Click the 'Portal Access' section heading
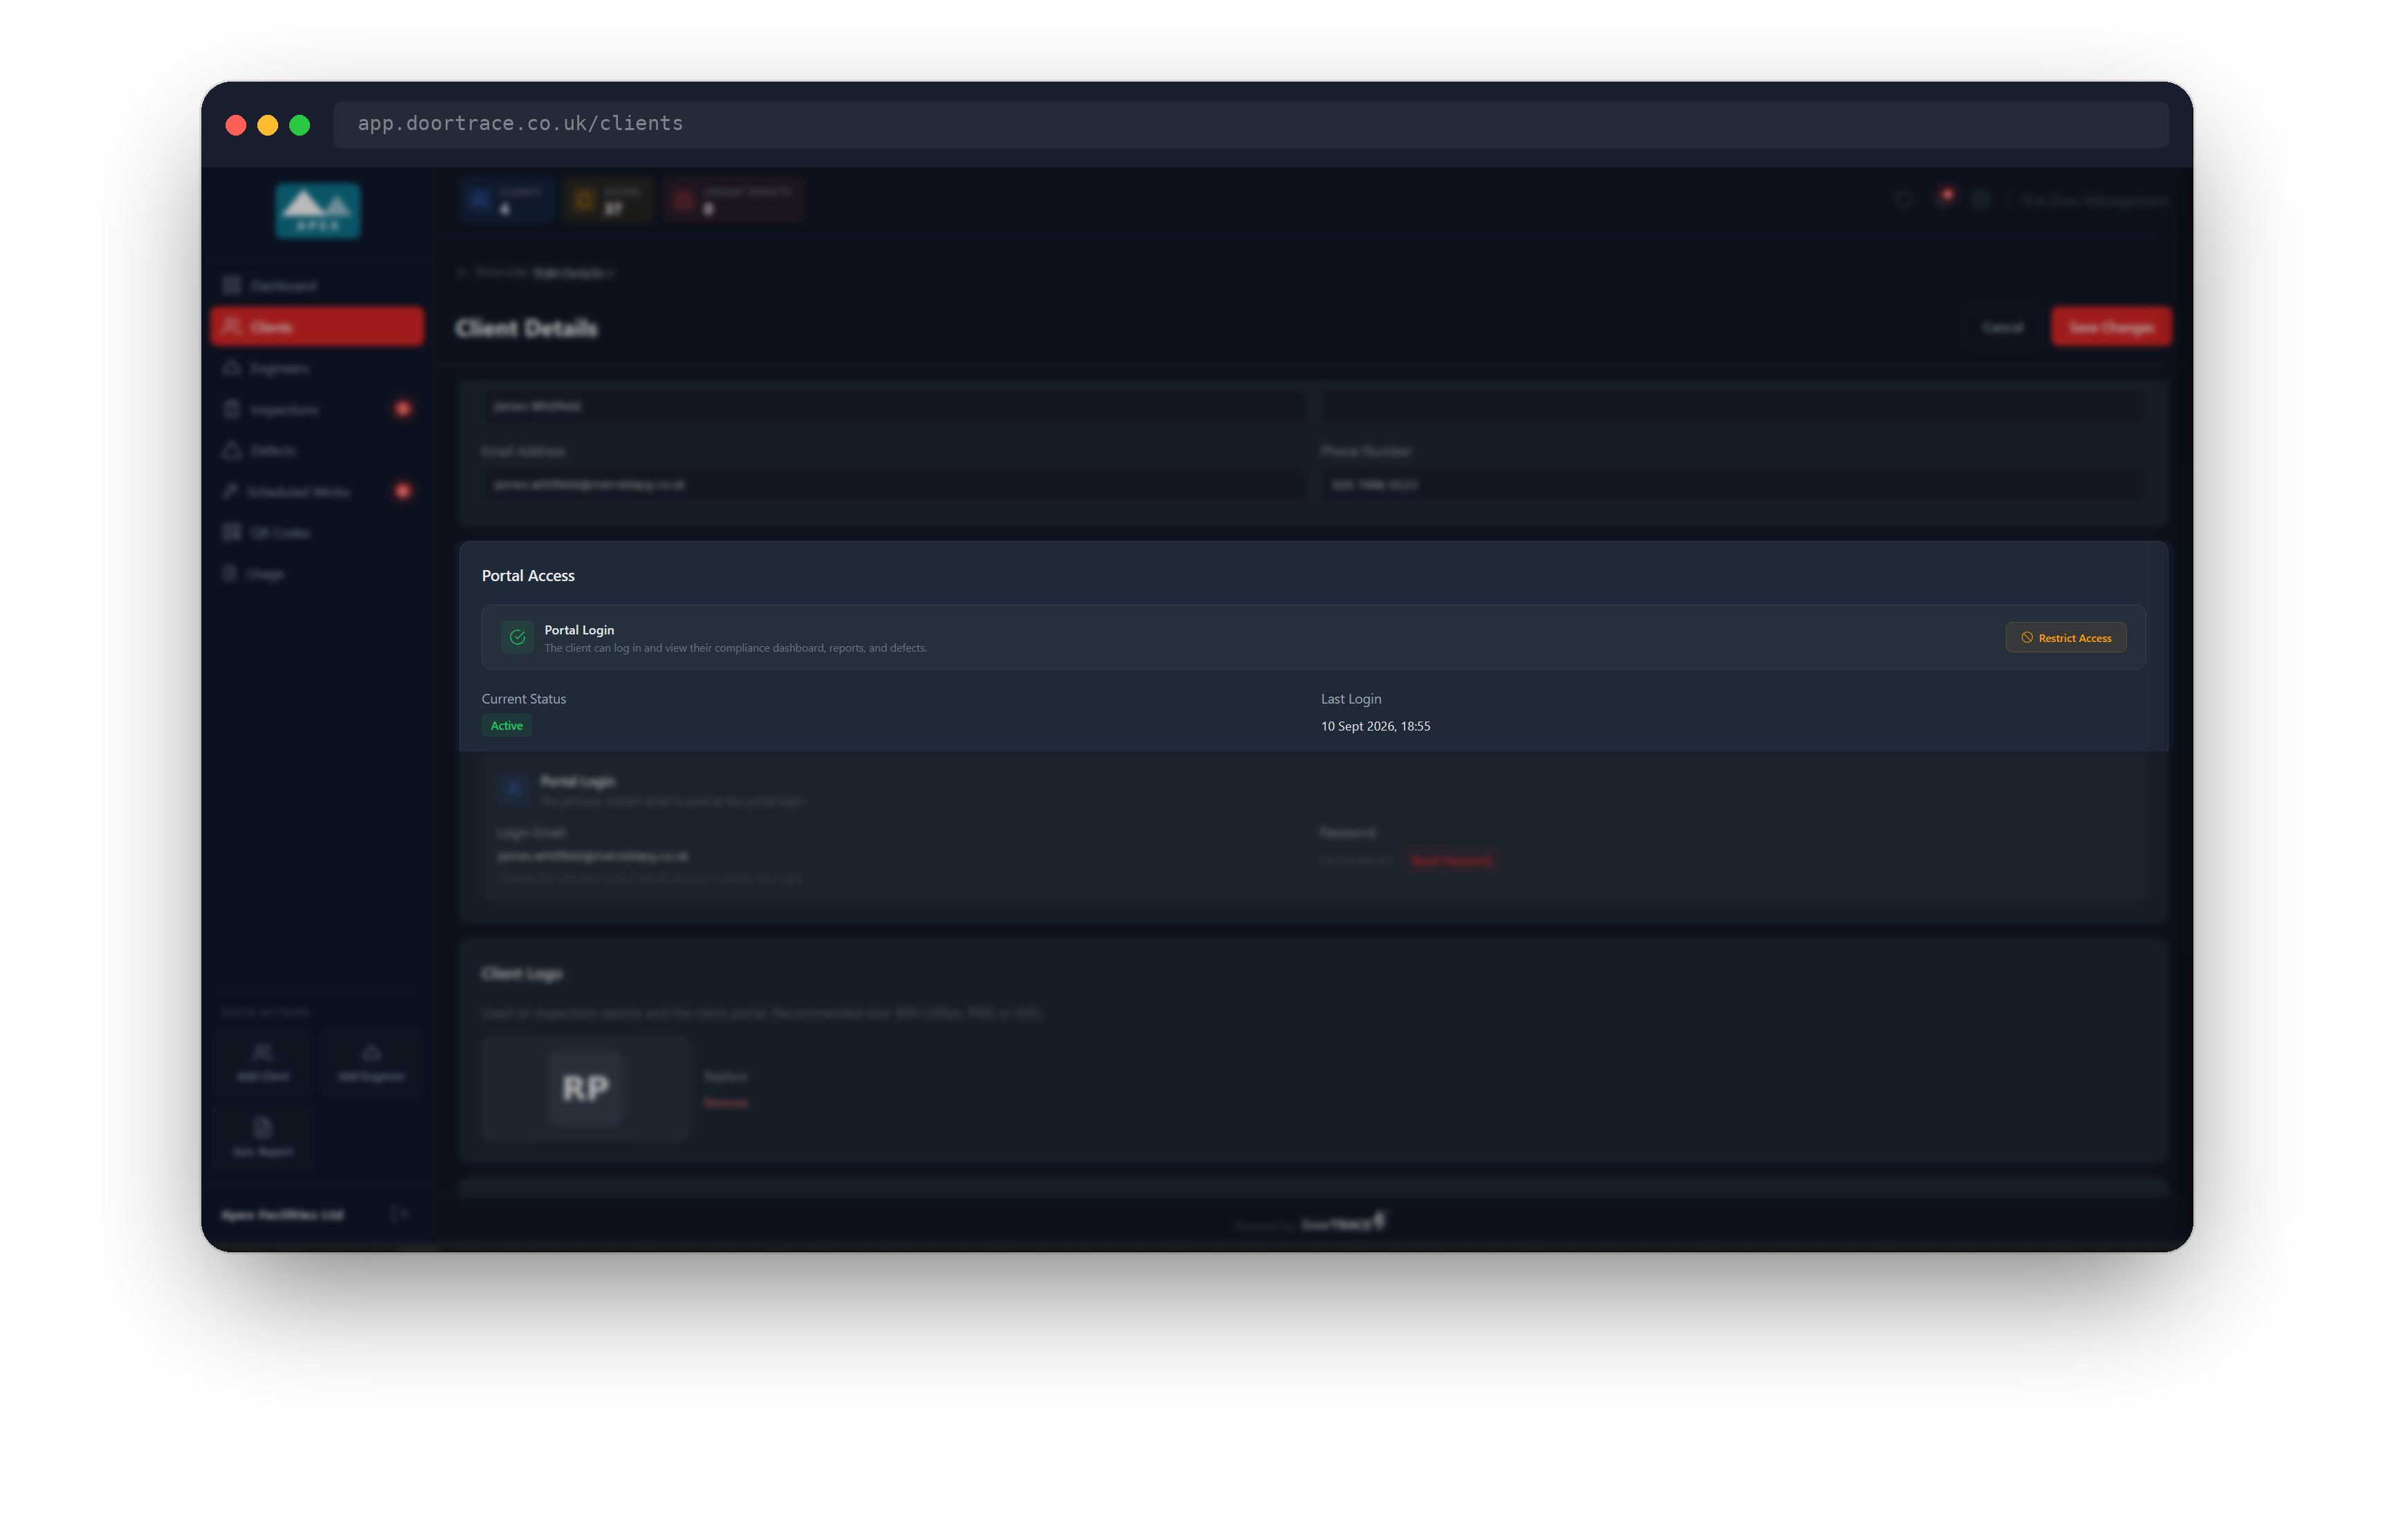 pyautogui.click(x=528, y=576)
